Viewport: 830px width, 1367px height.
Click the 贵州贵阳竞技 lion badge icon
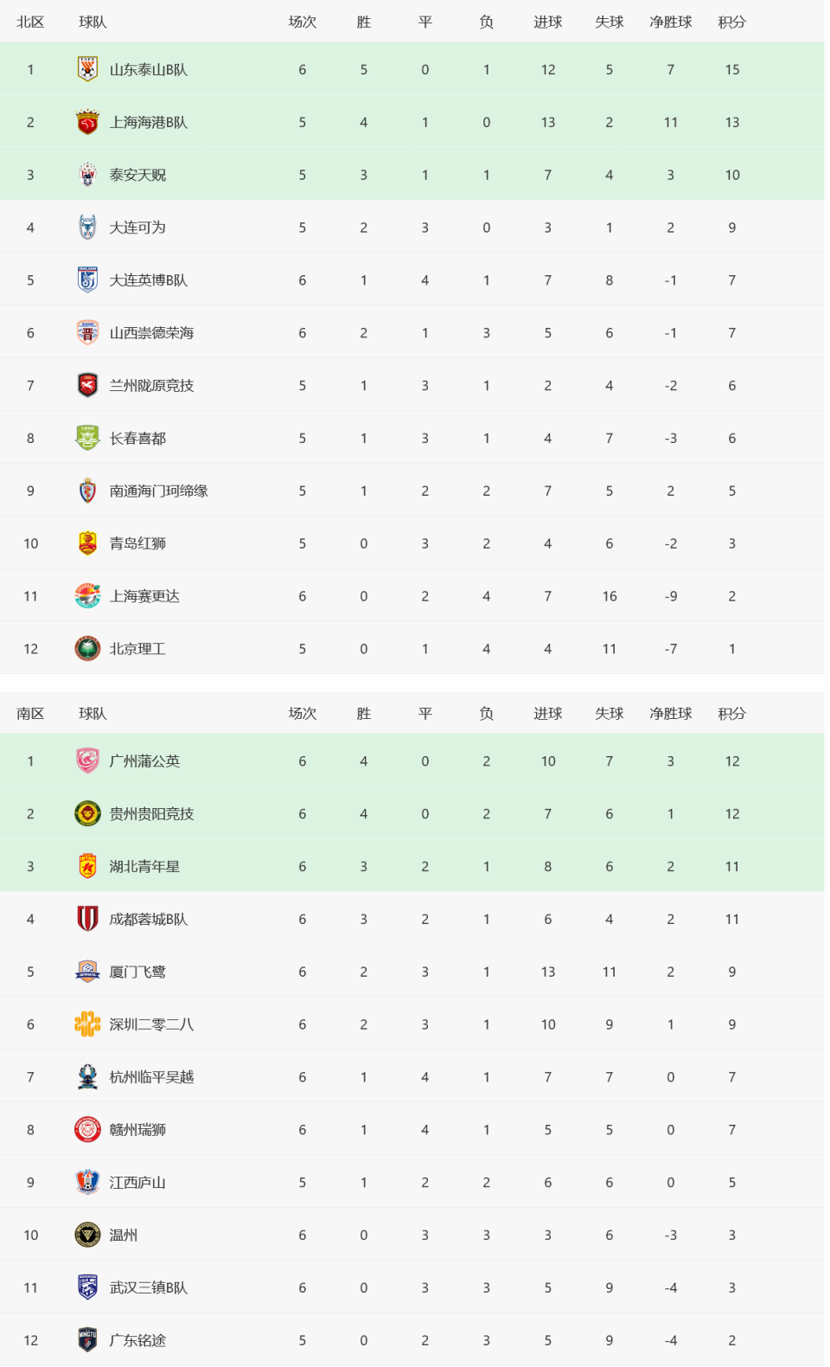click(x=87, y=813)
